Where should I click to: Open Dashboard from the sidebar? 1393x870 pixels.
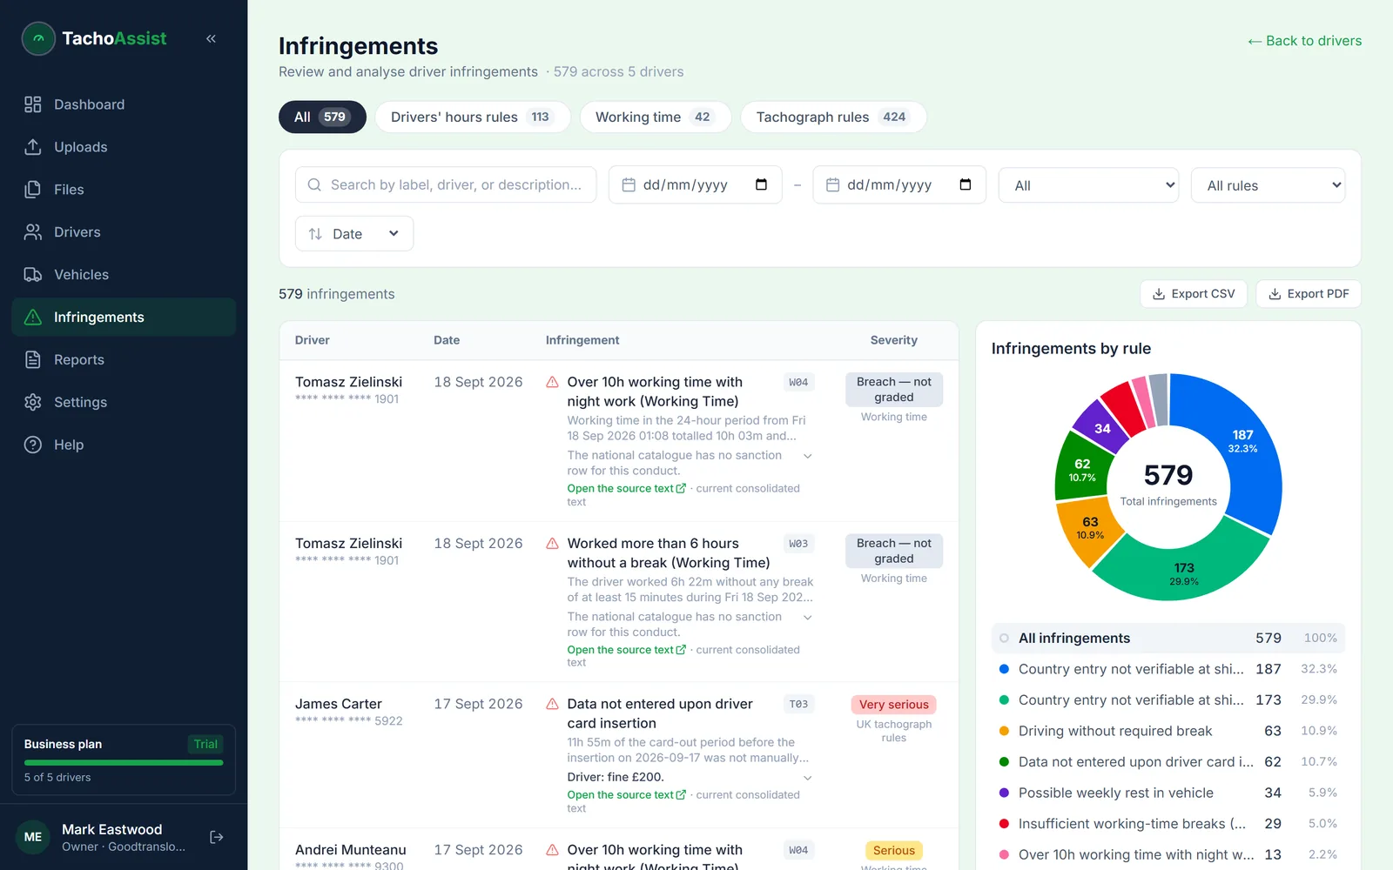coord(124,104)
